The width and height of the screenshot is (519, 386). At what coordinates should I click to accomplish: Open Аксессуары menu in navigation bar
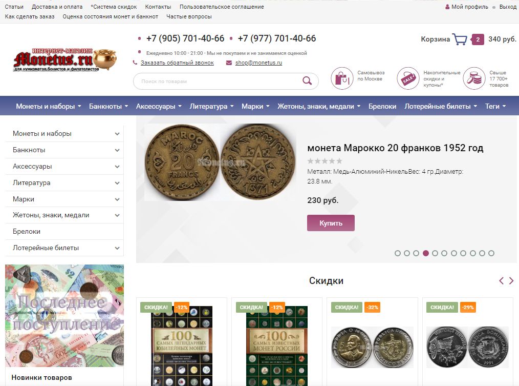[x=159, y=106]
